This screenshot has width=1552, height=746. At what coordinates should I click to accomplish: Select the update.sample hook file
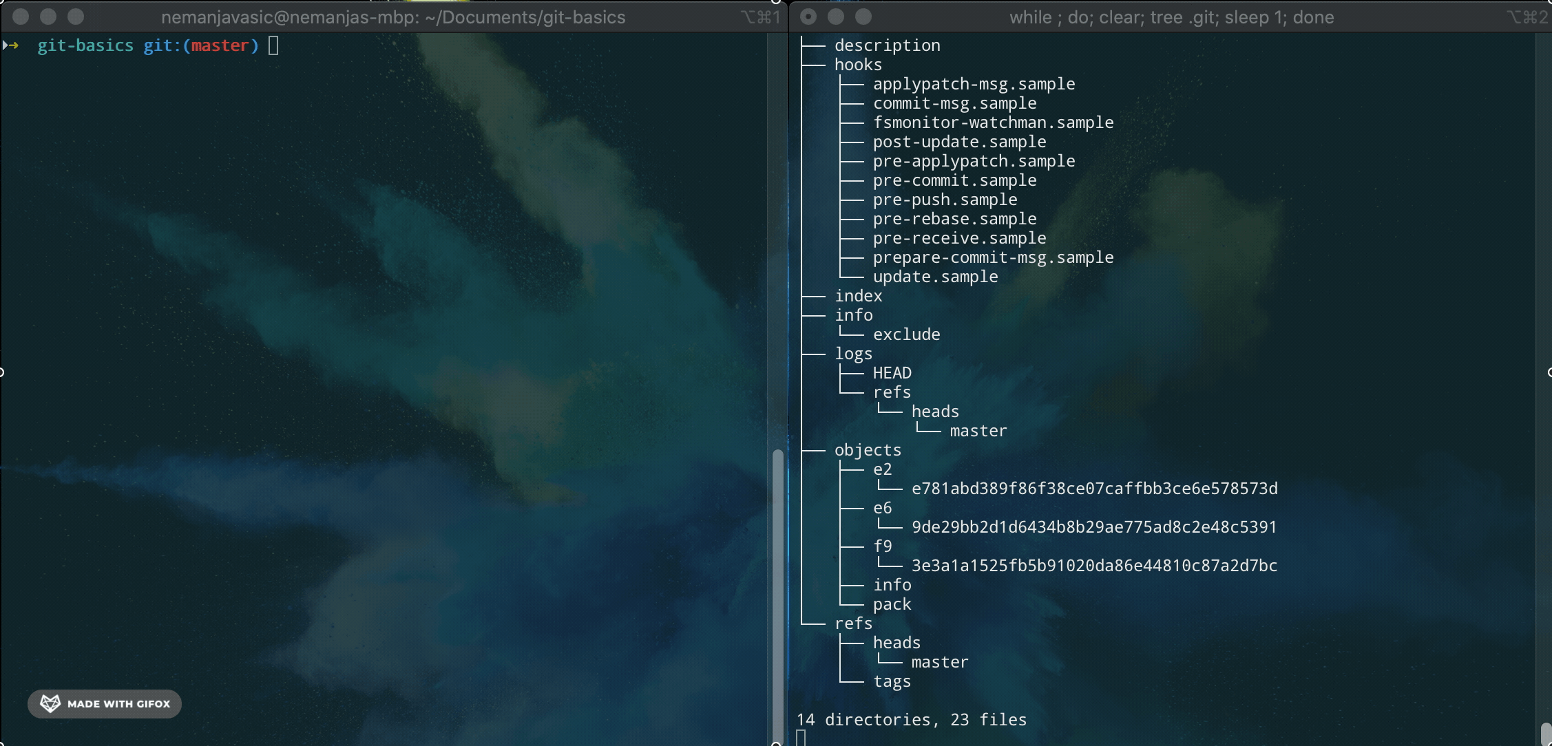pyautogui.click(x=935, y=276)
